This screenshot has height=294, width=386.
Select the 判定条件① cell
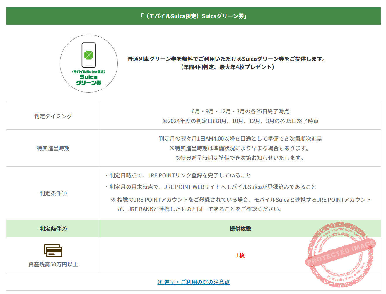click(x=53, y=193)
